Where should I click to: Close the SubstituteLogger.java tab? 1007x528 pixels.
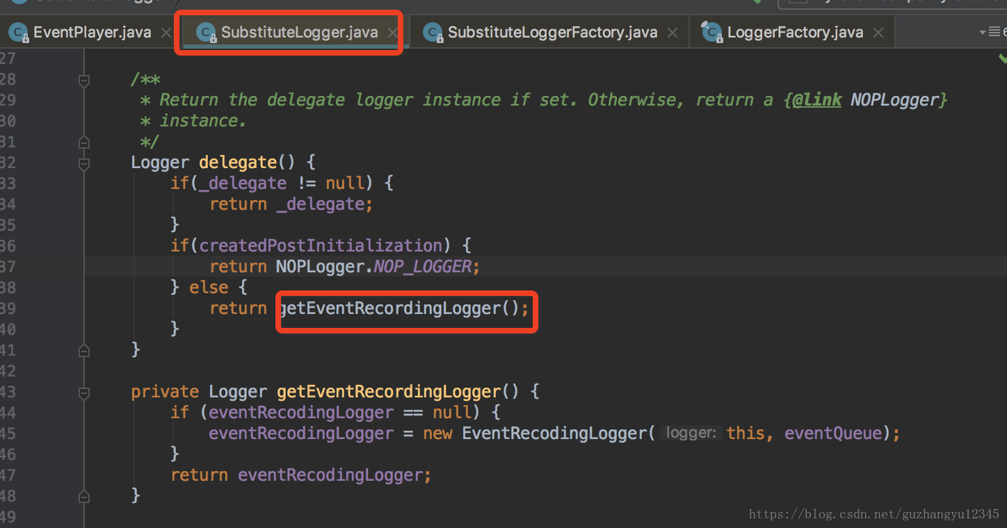click(393, 33)
